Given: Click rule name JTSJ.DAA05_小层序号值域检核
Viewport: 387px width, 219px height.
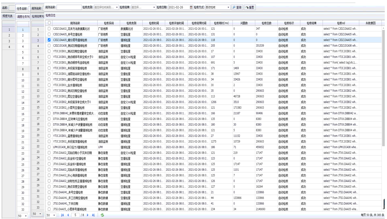Looking at the screenshot, I should 70,209.
